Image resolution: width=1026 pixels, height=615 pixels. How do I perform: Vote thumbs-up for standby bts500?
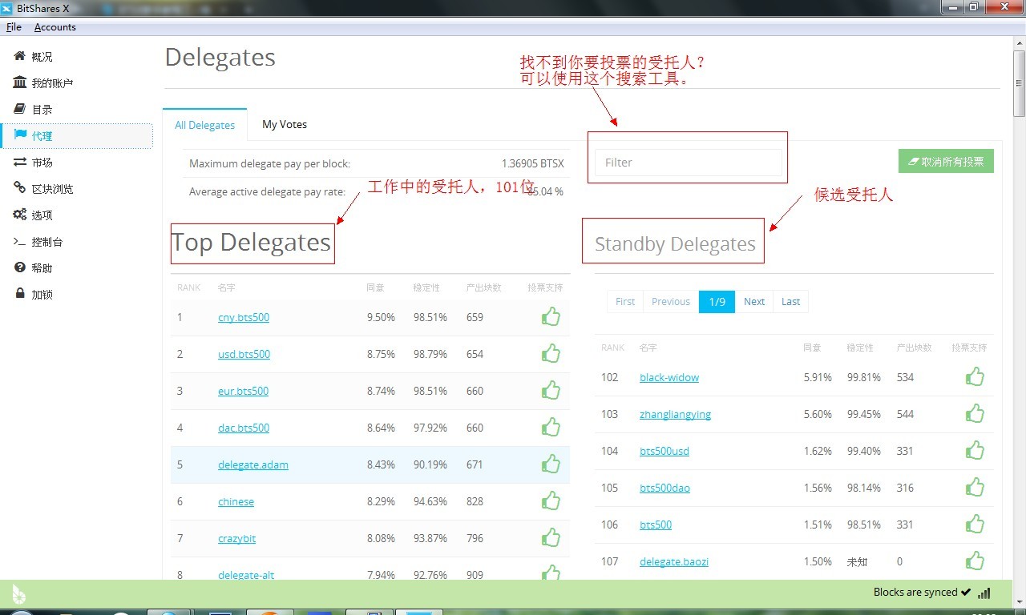coord(975,524)
